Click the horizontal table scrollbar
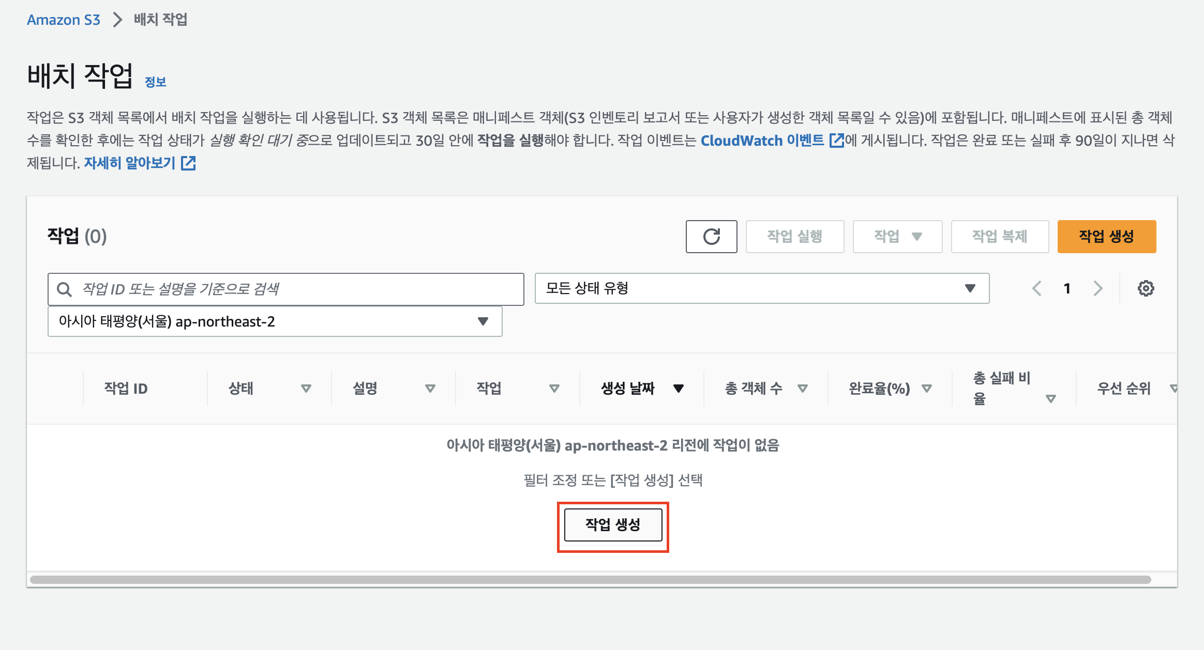Image resolution: width=1204 pixels, height=650 pixels. (590, 580)
